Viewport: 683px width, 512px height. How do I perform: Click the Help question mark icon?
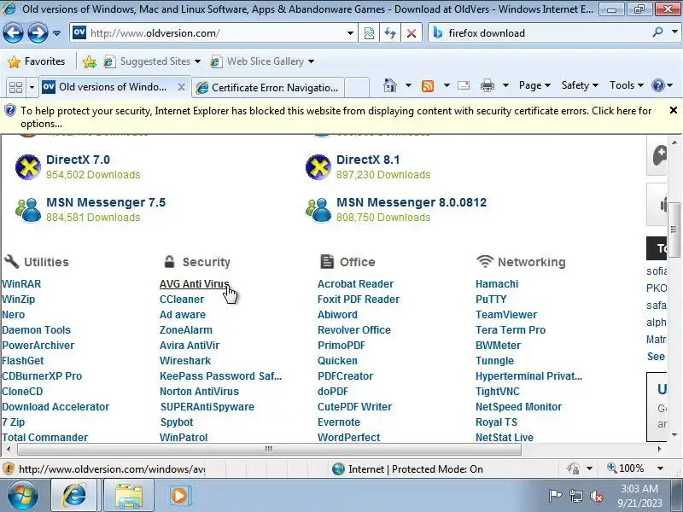tap(657, 85)
